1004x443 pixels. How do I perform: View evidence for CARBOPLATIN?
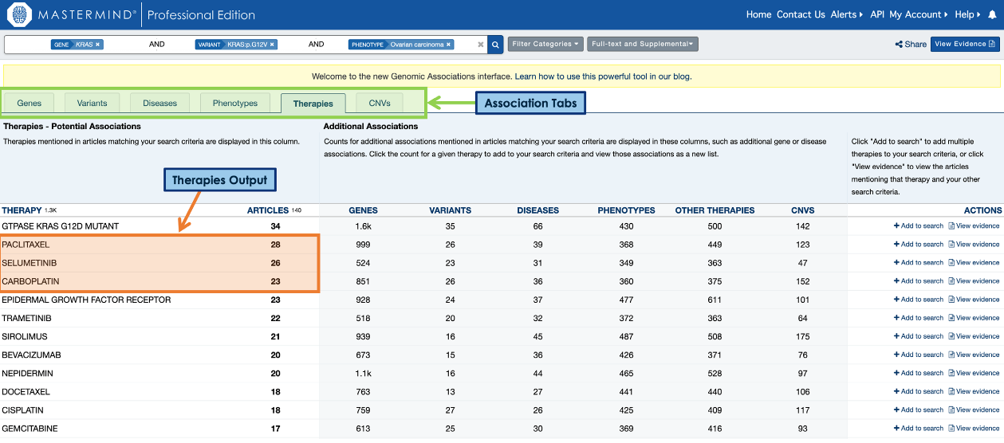(x=974, y=281)
